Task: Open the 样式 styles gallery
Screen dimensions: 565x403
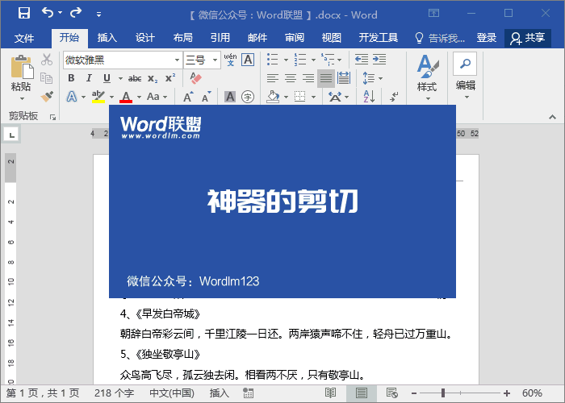Action: click(x=427, y=77)
